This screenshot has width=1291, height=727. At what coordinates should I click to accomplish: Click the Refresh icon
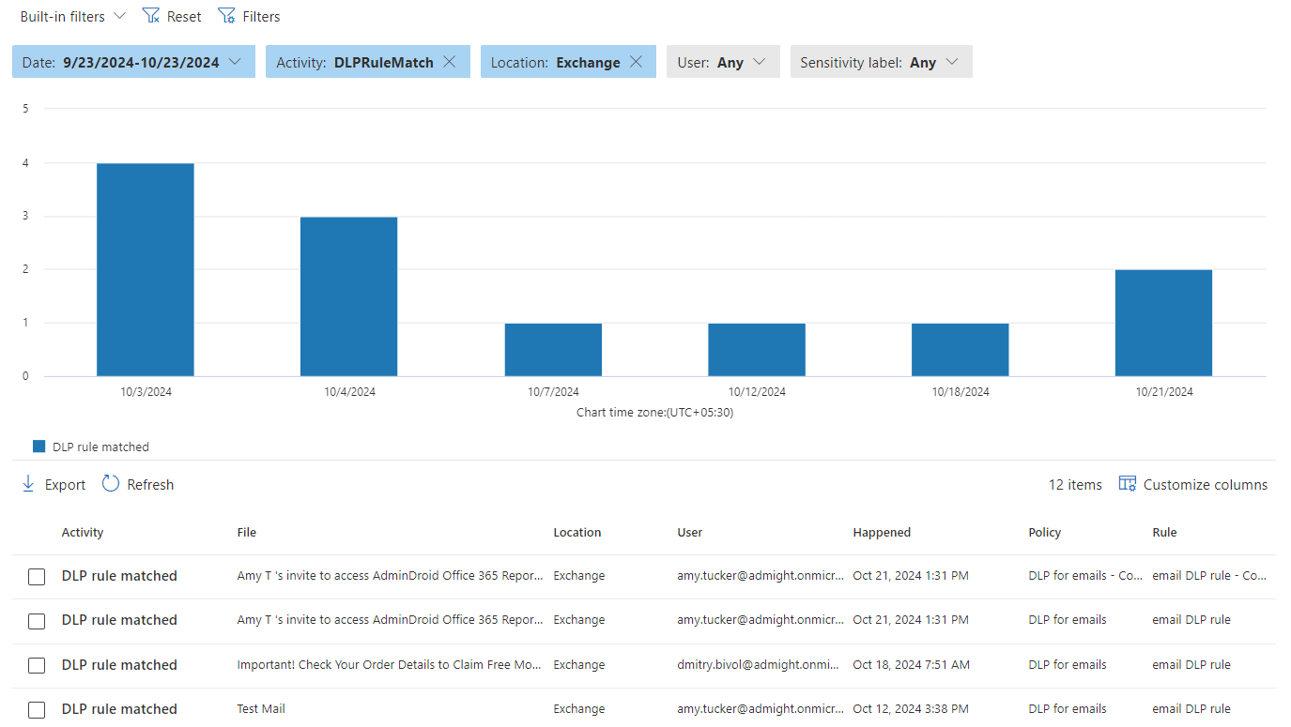[111, 484]
